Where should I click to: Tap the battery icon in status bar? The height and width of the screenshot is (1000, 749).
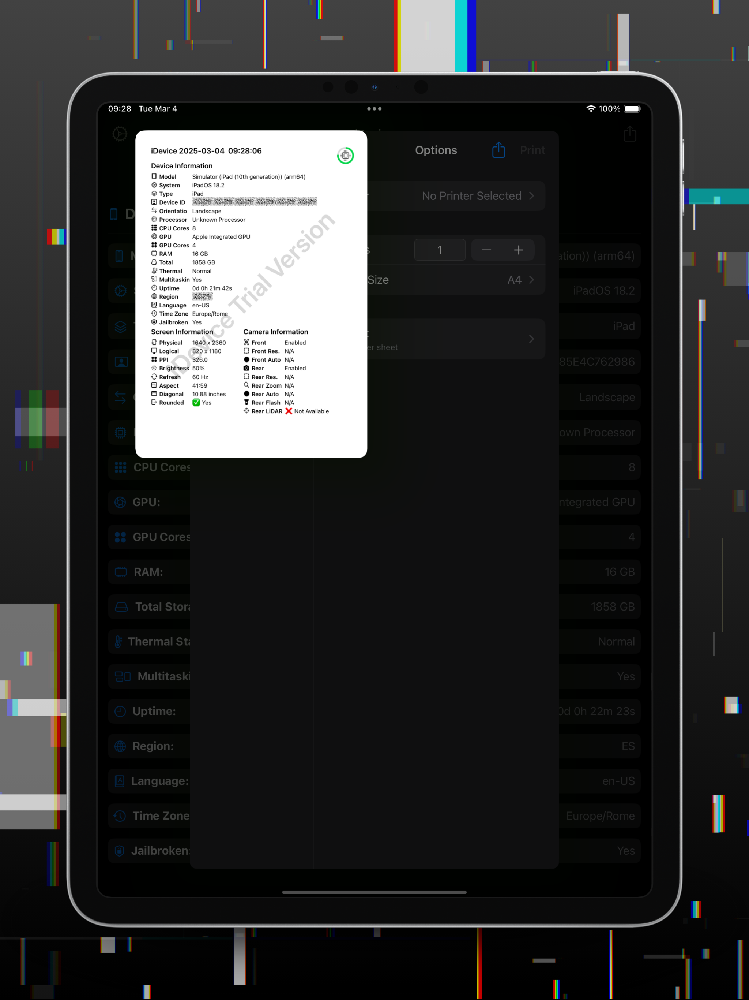(632, 108)
